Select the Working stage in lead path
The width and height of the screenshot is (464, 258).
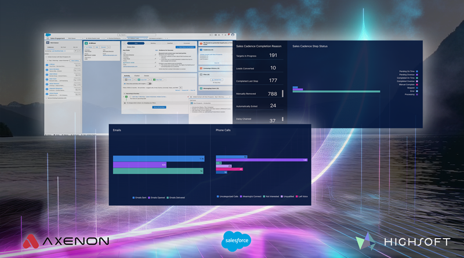pyautogui.click(x=153, y=43)
